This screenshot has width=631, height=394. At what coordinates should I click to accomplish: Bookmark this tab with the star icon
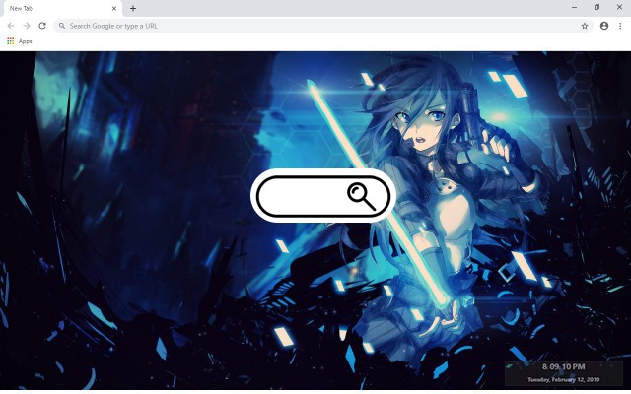[x=585, y=26]
